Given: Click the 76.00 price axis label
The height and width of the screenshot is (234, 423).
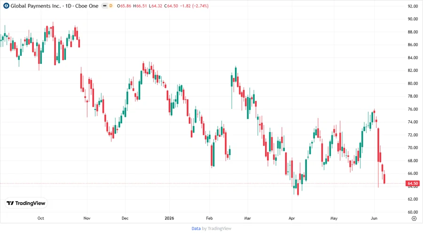Looking at the screenshot, I should pyautogui.click(x=413, y=109).
